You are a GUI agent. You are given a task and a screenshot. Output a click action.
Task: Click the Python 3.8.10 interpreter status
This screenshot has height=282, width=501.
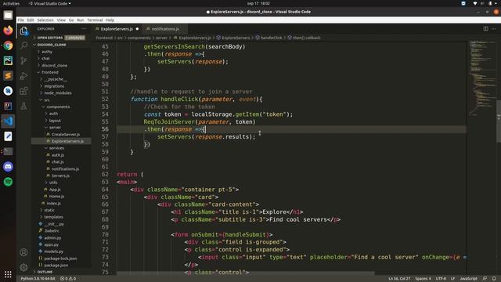point(38,279)
